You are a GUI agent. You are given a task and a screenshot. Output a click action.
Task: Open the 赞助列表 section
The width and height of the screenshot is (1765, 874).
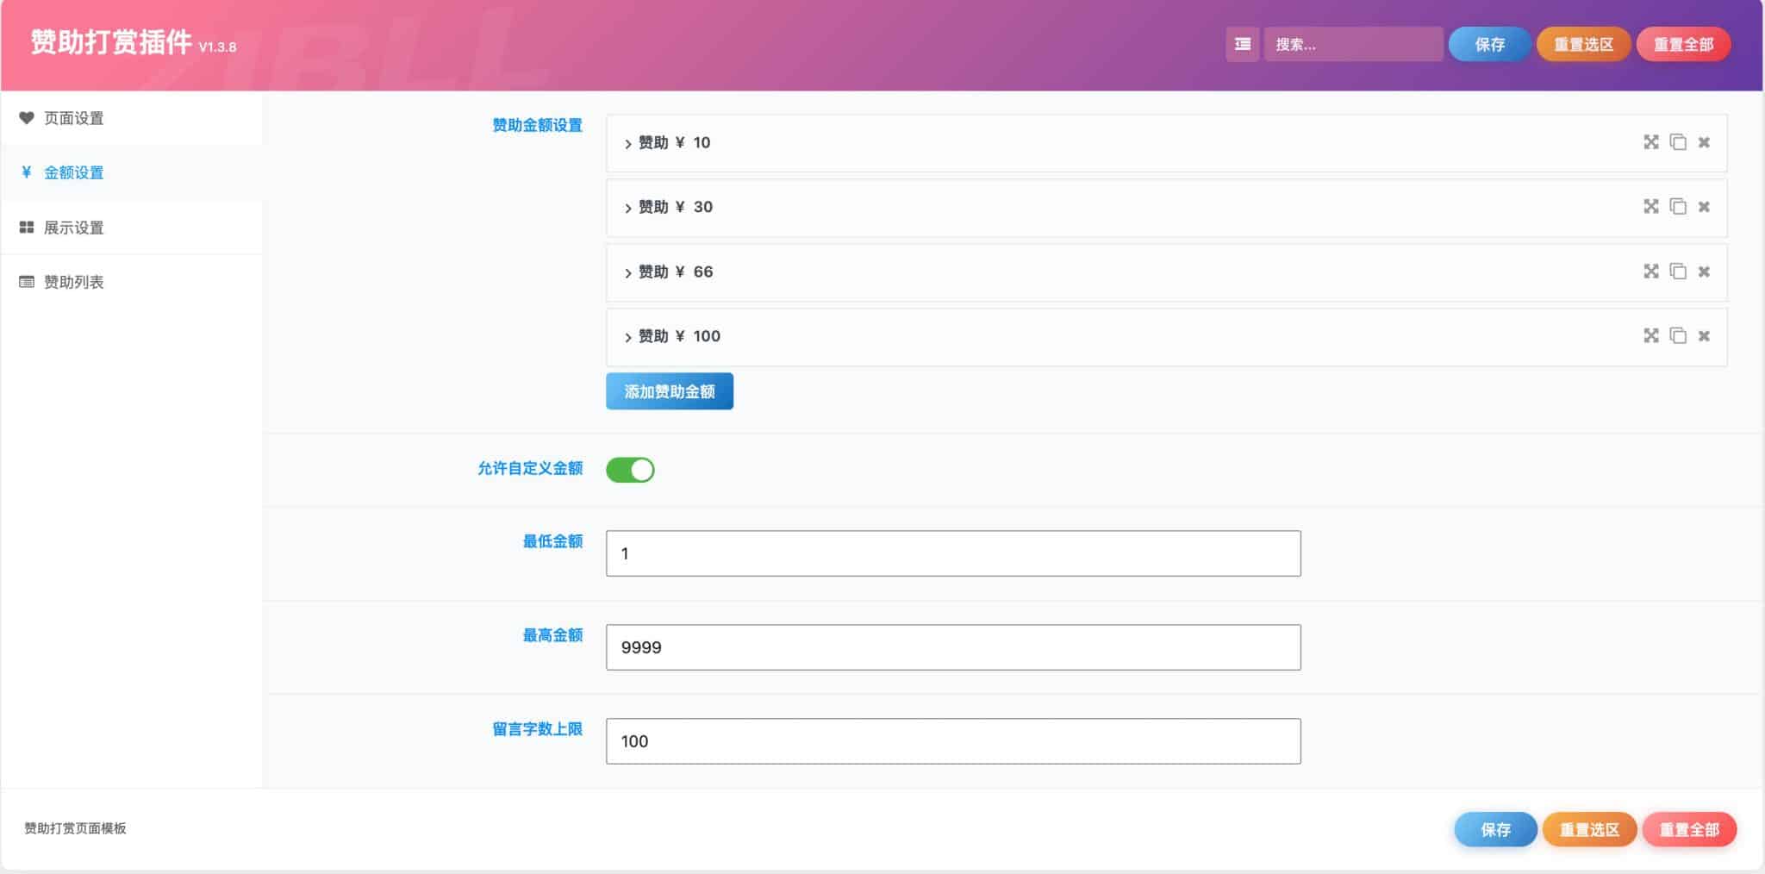coord(131,282)
